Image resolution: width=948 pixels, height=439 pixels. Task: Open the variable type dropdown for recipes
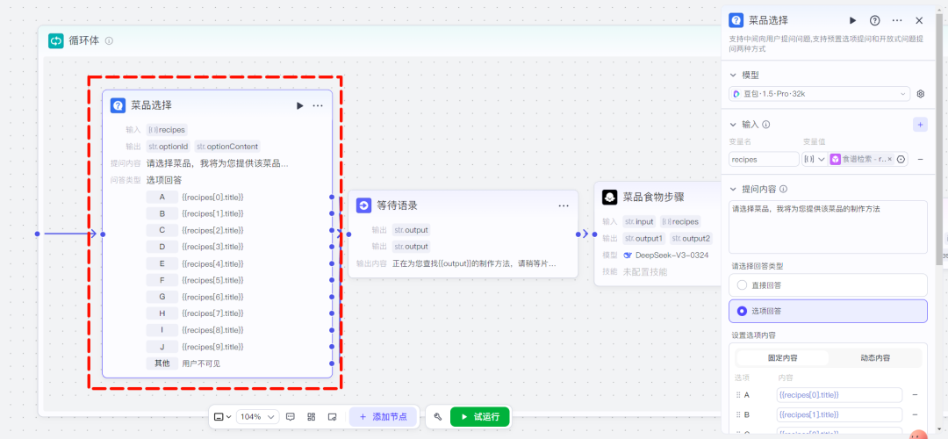click(x=815, y=159)
